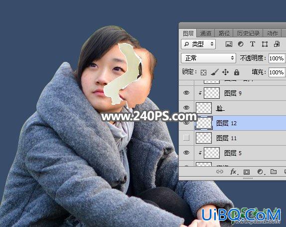Switch to the 图层 tab
The height and width of the screenshot is (227, 286).
[x=188, y=33]
